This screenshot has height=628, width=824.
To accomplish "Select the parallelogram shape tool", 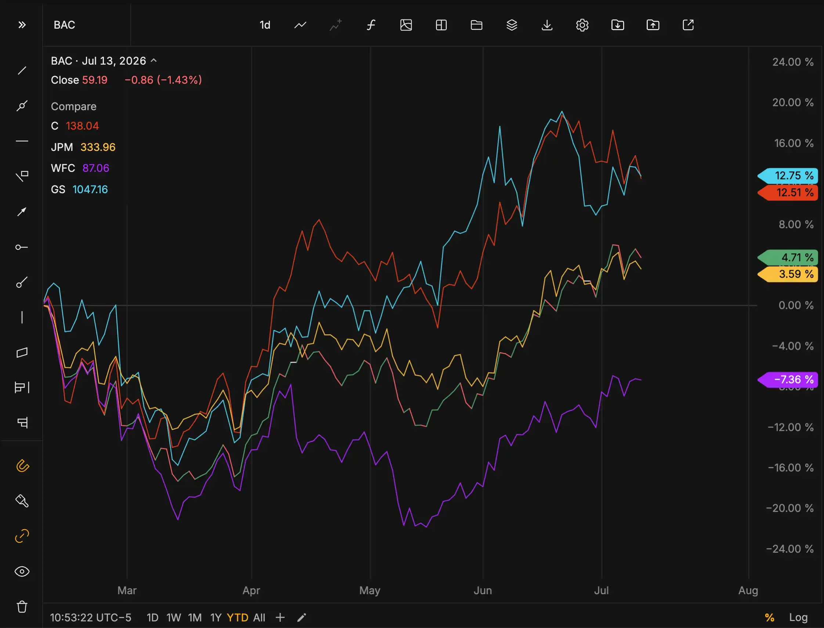I will click(x=22, y=353).
